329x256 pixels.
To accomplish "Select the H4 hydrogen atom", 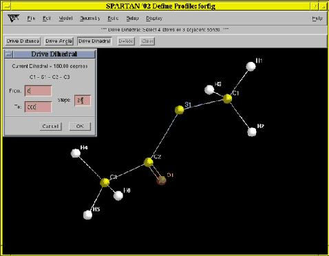I will point(76,153).
